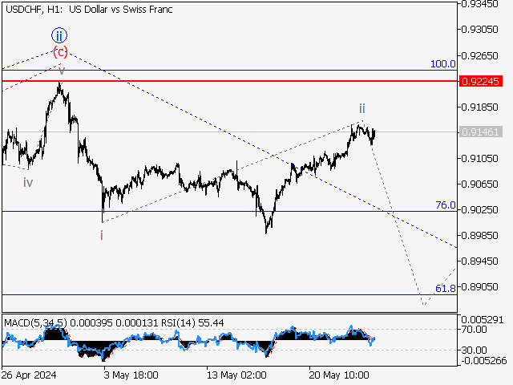
Task: Click the gray 'i' wave label
Action: coord(102,235)
